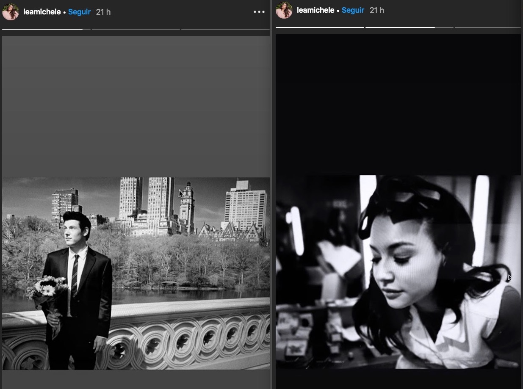Open leamichele profile from left story username
The image size is (523, 389).
(x=42, y=12)
